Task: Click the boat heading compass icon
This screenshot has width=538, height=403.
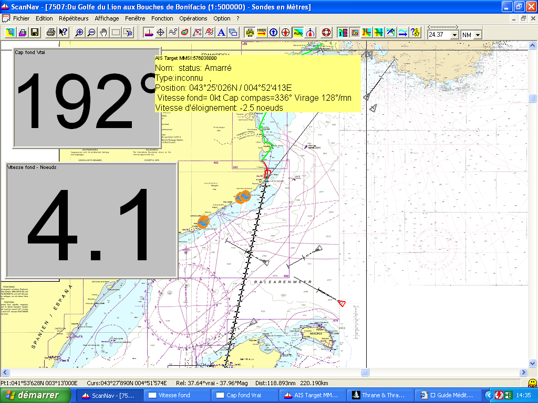Action: pos(310,33)
